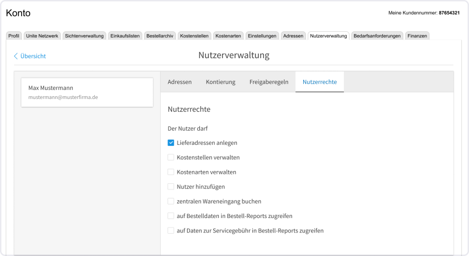Enable zentralen Wareneingang buchen
Screen dimensions: 469x256
point(171,201)
